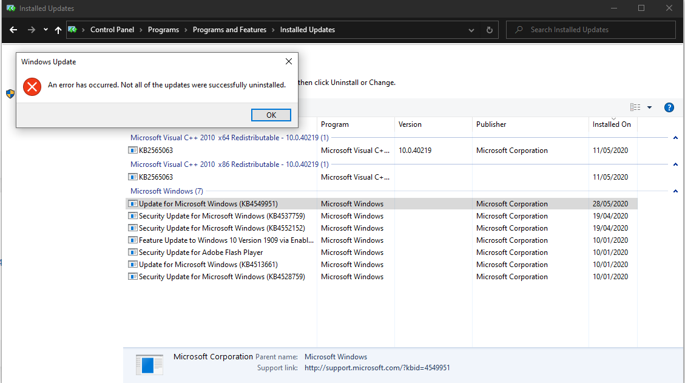685x383 pixels.
Task: Click the shield icon in left pane
Action: tap(10, 93)
